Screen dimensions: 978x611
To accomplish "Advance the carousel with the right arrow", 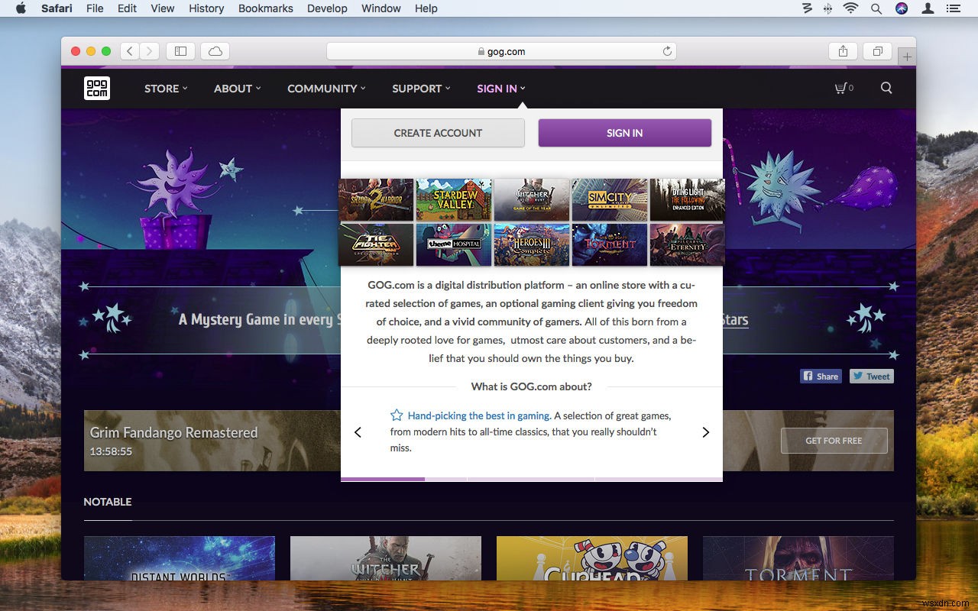I will tap(705, 432).
